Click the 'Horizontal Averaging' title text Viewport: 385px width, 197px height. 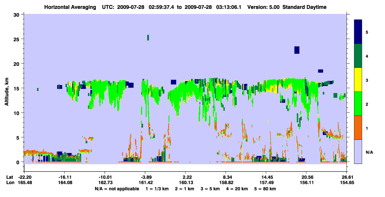pos(70,7)
